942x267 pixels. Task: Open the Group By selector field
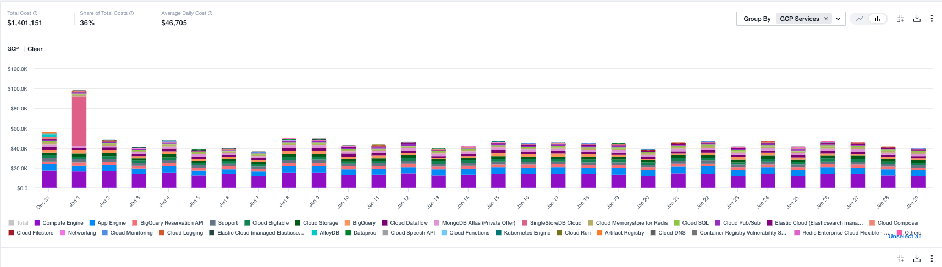pyautogui.click(x=791, y=19)
